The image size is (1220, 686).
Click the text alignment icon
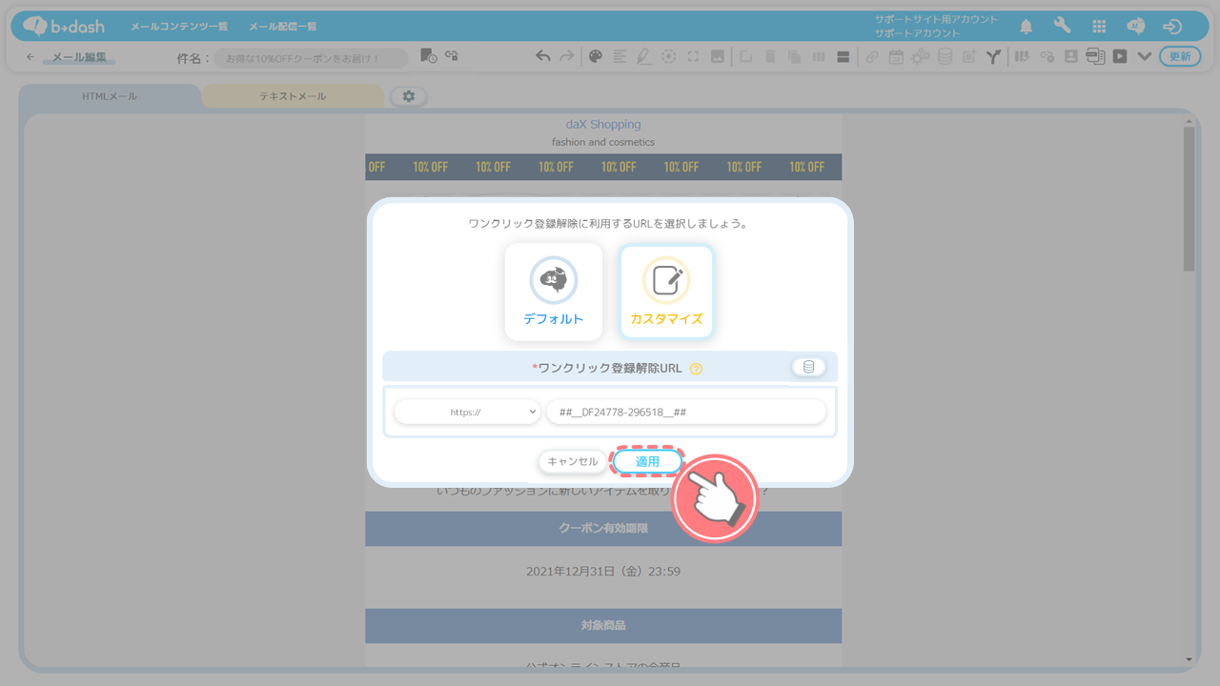click(620, 56)
